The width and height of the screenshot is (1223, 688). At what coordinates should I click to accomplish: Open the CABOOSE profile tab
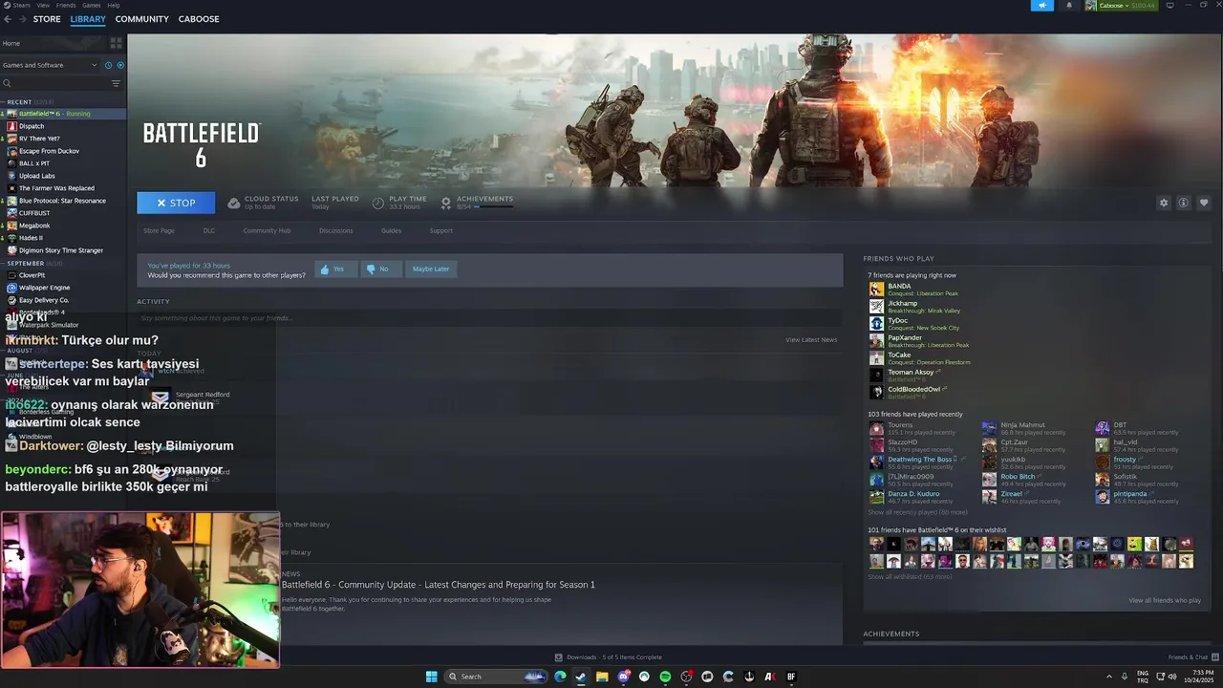point(199,19)
